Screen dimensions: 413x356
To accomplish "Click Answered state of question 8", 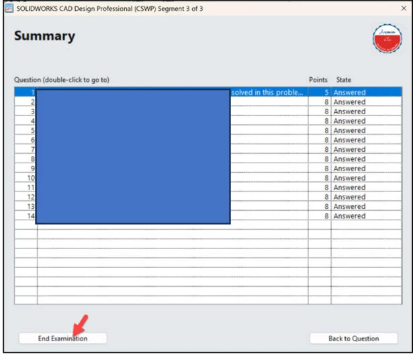I will pyautogui.click(x=349, y=159).
